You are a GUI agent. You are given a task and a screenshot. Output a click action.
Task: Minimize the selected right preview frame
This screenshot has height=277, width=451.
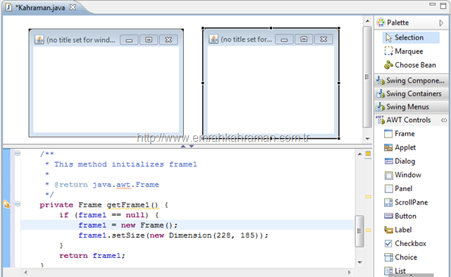[x=284, y=39]
